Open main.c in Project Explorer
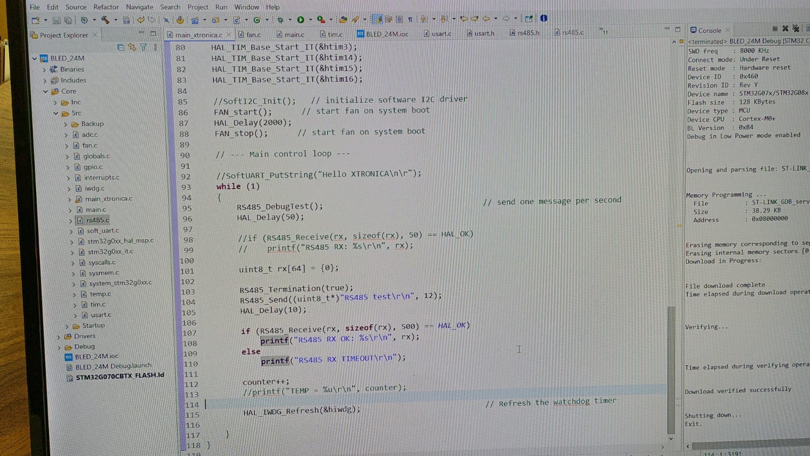 pos(96,209)
